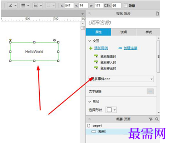Open the line width dropdown arrow
Viewport: 173px width, 146px height.
pos(28,6)
